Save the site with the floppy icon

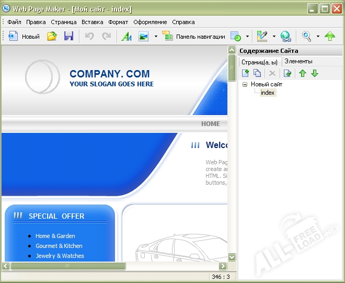[68, 37]
